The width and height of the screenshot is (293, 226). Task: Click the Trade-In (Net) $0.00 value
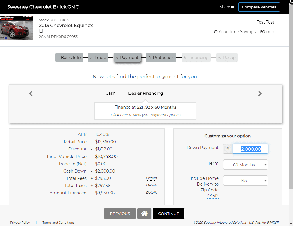[101, 164]
